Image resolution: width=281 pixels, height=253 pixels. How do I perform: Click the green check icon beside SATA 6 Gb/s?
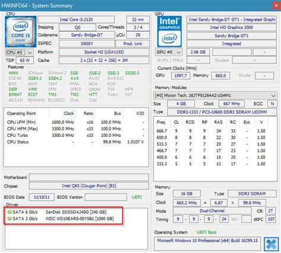(9, 212)
